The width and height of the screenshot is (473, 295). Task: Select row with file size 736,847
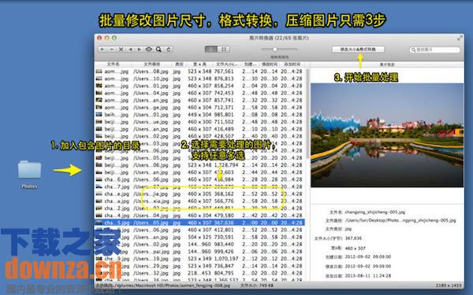(x=199, y=266)
